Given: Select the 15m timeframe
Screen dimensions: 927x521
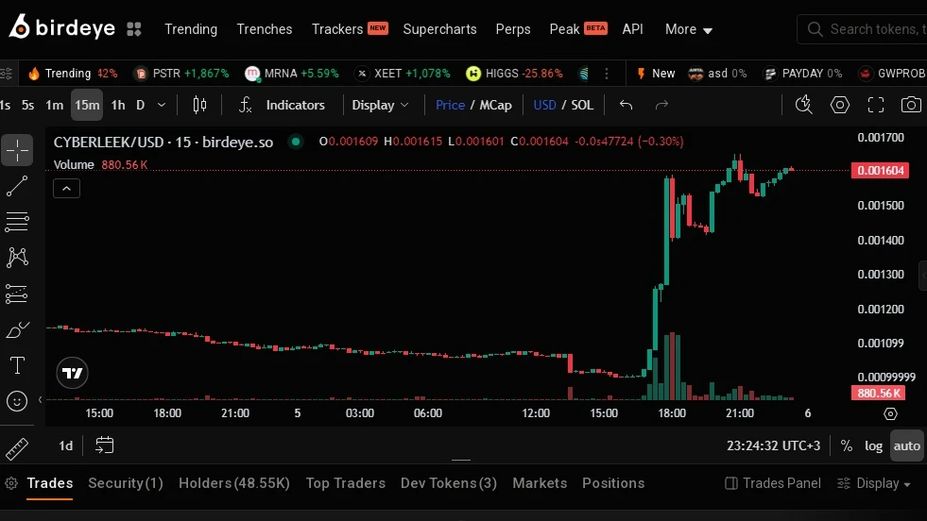Looking at the screenshot, I should tap(87, 105).
